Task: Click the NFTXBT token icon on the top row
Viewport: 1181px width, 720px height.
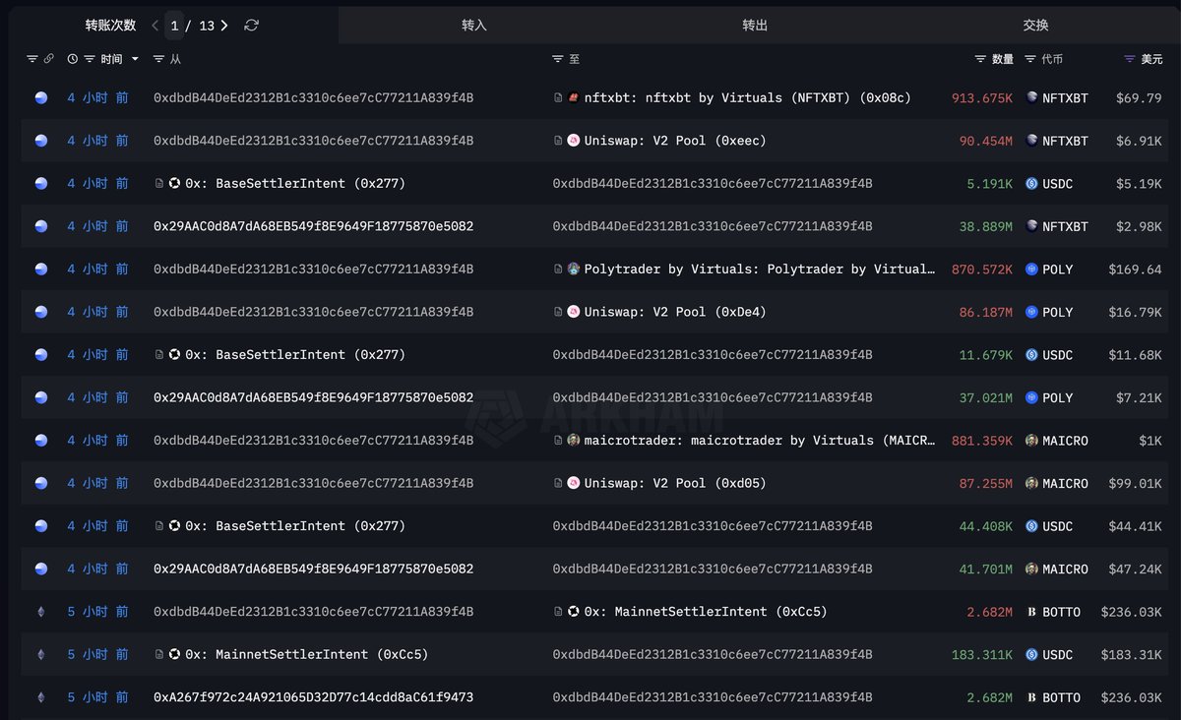Action: pyautogui.click(x=1029, y=97)
